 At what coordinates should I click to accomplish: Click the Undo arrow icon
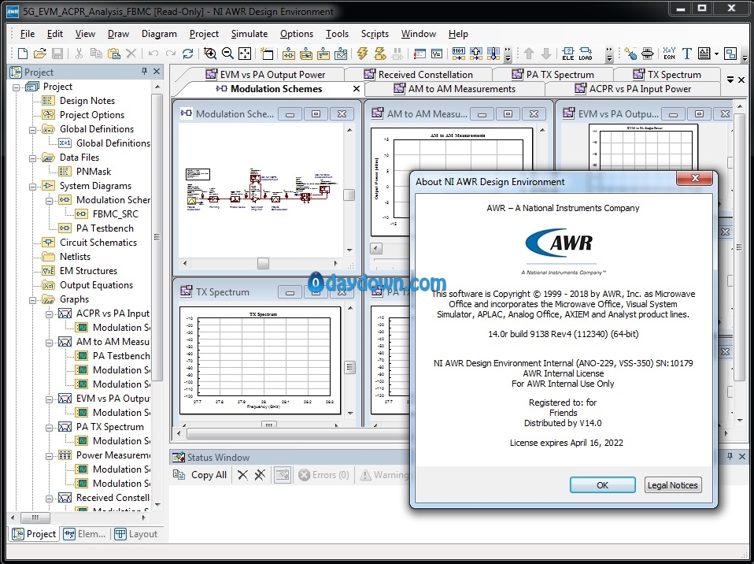(x=153, y=54)
